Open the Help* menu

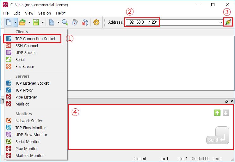61,13
